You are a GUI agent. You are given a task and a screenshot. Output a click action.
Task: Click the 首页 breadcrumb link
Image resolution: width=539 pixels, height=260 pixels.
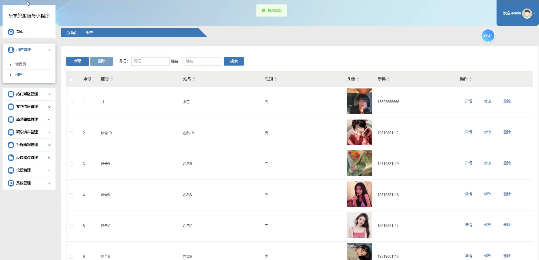[74, 33]
